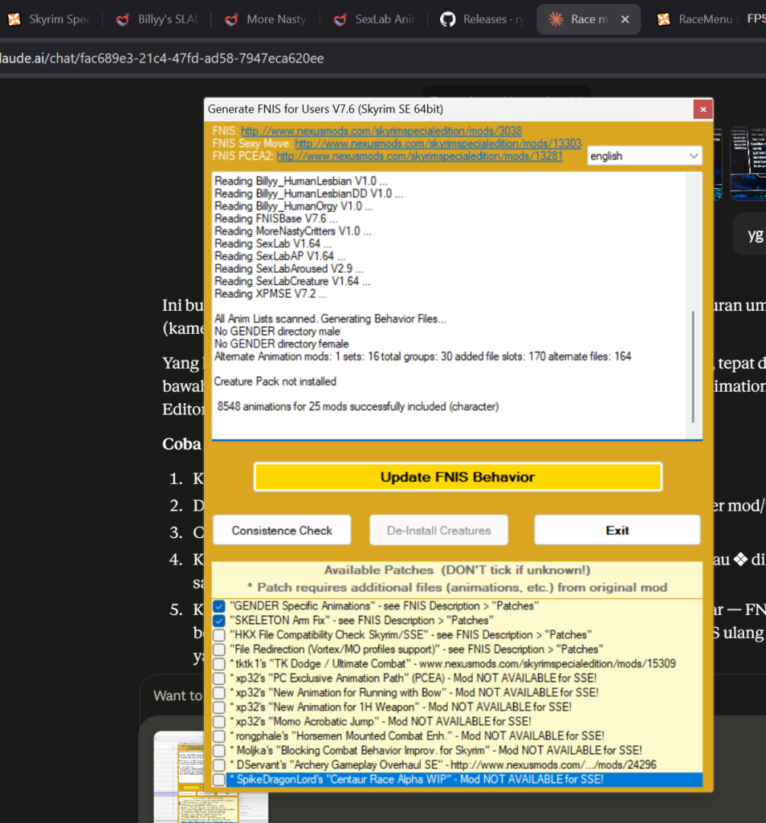Tick xp32's PC Exclusive Animation Path patch

pos(219,678)
